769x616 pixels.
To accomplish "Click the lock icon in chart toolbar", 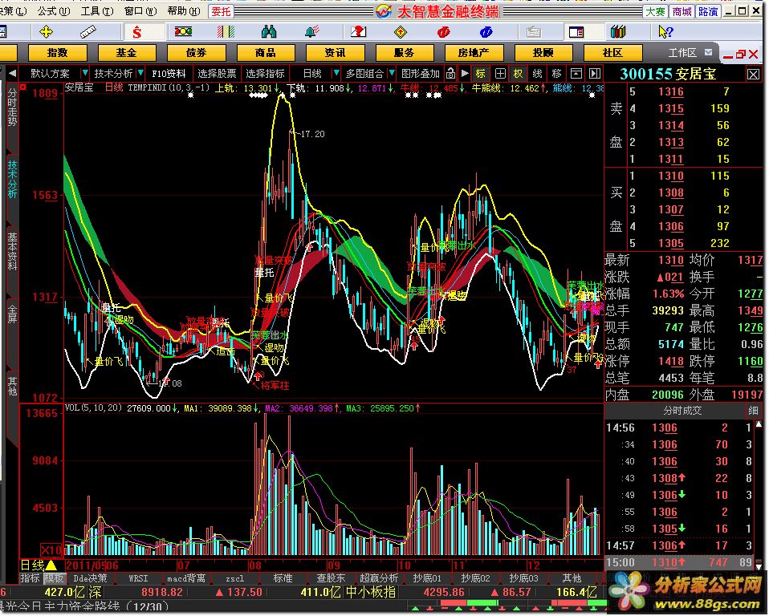I will (x=450, y=74).
